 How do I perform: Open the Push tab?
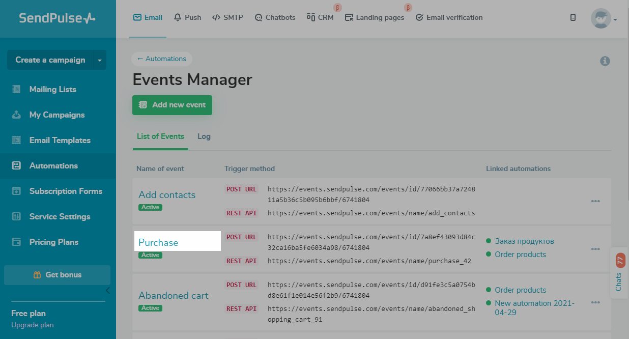[x=187, y=17]
